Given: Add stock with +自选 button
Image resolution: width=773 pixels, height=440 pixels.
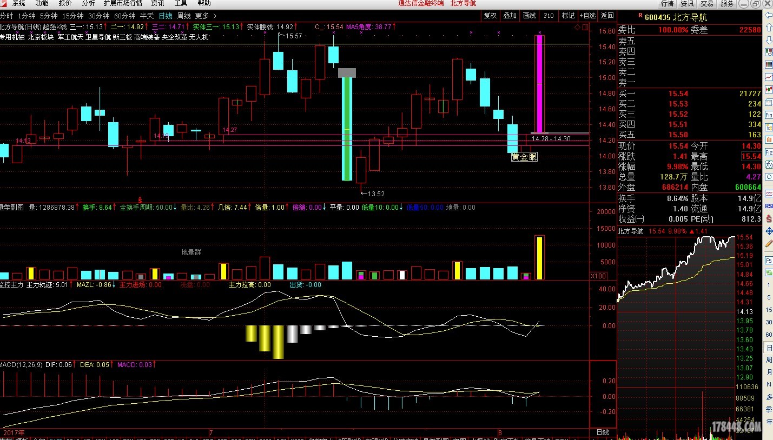Looking at the screenshot, I should click(588, 16).
